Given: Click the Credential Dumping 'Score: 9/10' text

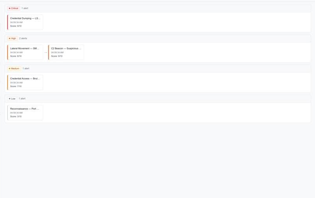Looking at the screenshot, I should coord(16,26).
